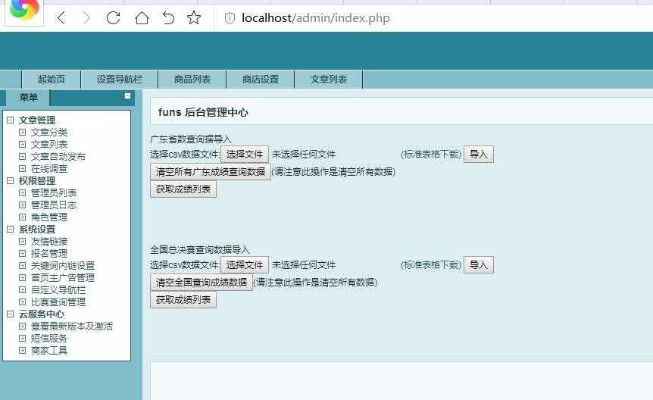Screen dimensions: 653x400
Task: Click 获取成绩列表 under 广东 section
Action: click(183, 189)
